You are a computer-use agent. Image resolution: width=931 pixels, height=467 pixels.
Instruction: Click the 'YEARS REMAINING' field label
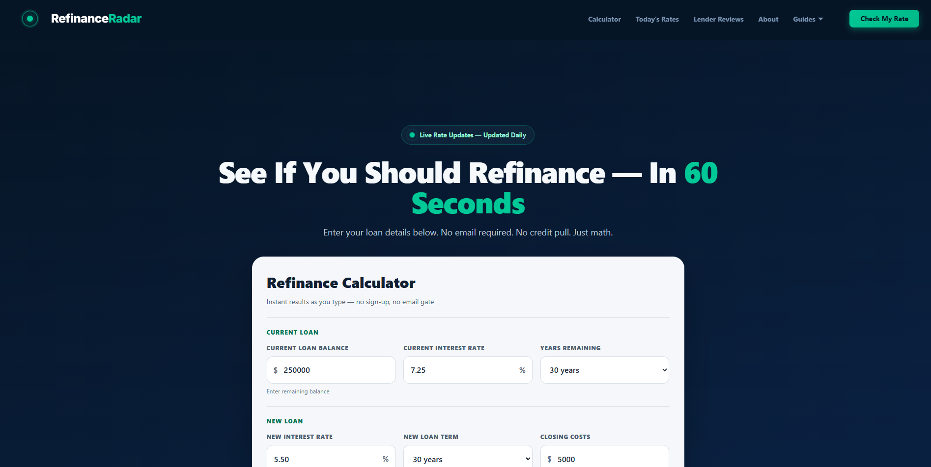tap(570, 348)
